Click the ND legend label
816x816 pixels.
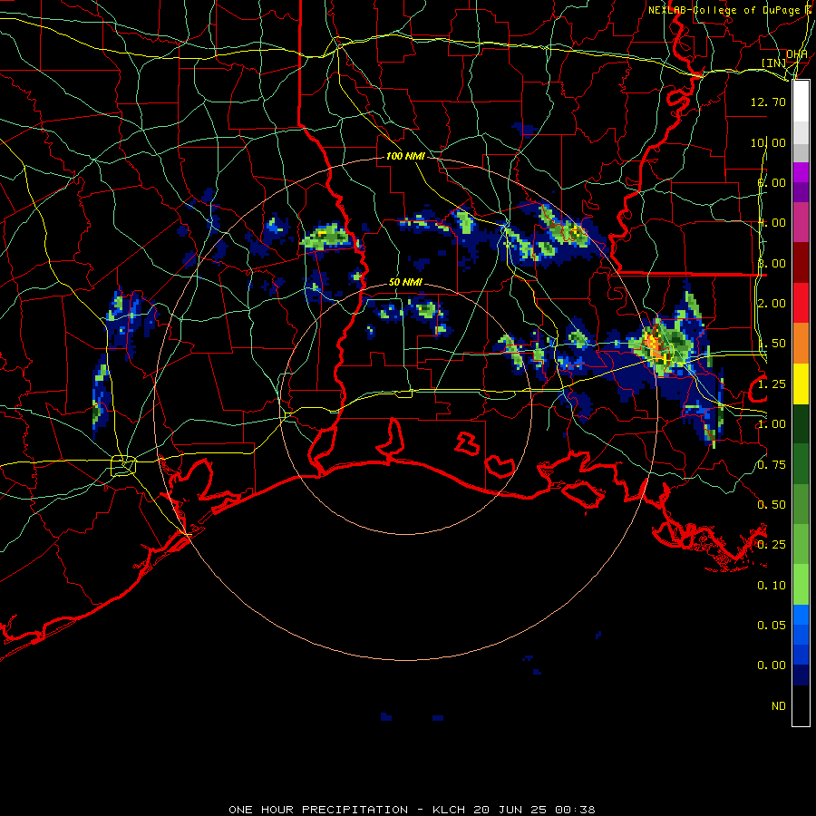point(779,706)
